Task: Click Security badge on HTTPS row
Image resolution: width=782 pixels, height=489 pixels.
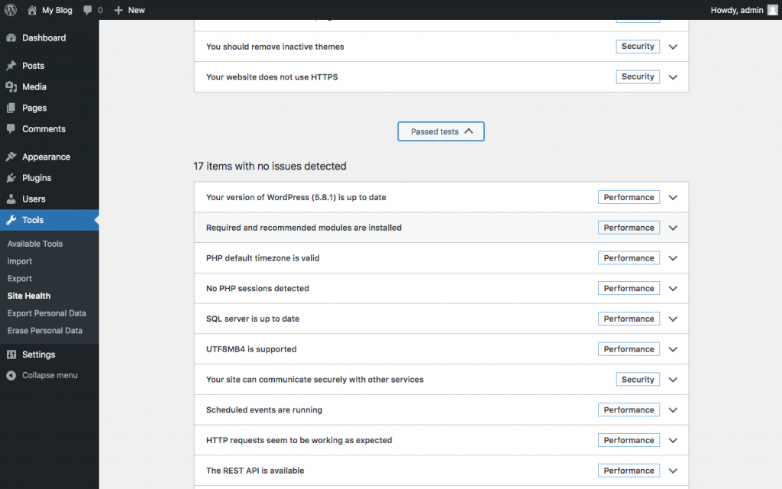Action: tap(638, 77)
